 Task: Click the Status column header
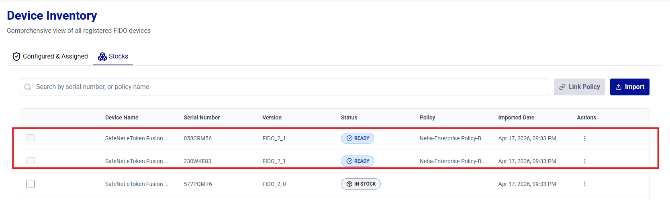[x=349, y=117]
